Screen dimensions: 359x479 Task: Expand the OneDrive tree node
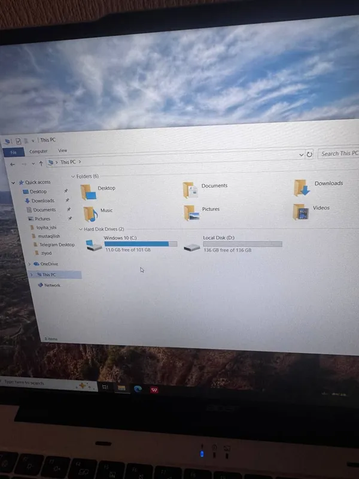point(29,264)
